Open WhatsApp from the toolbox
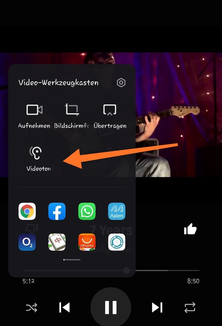This screenshot has height=326, width=222. 87,211
